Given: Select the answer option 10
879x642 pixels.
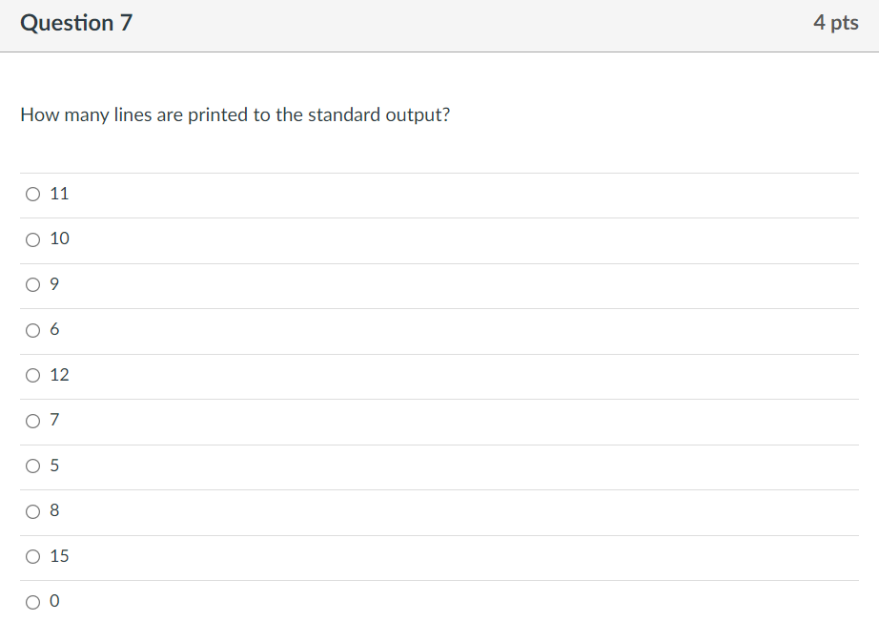Looking at the screenshot, I should [x=32, y=239].
